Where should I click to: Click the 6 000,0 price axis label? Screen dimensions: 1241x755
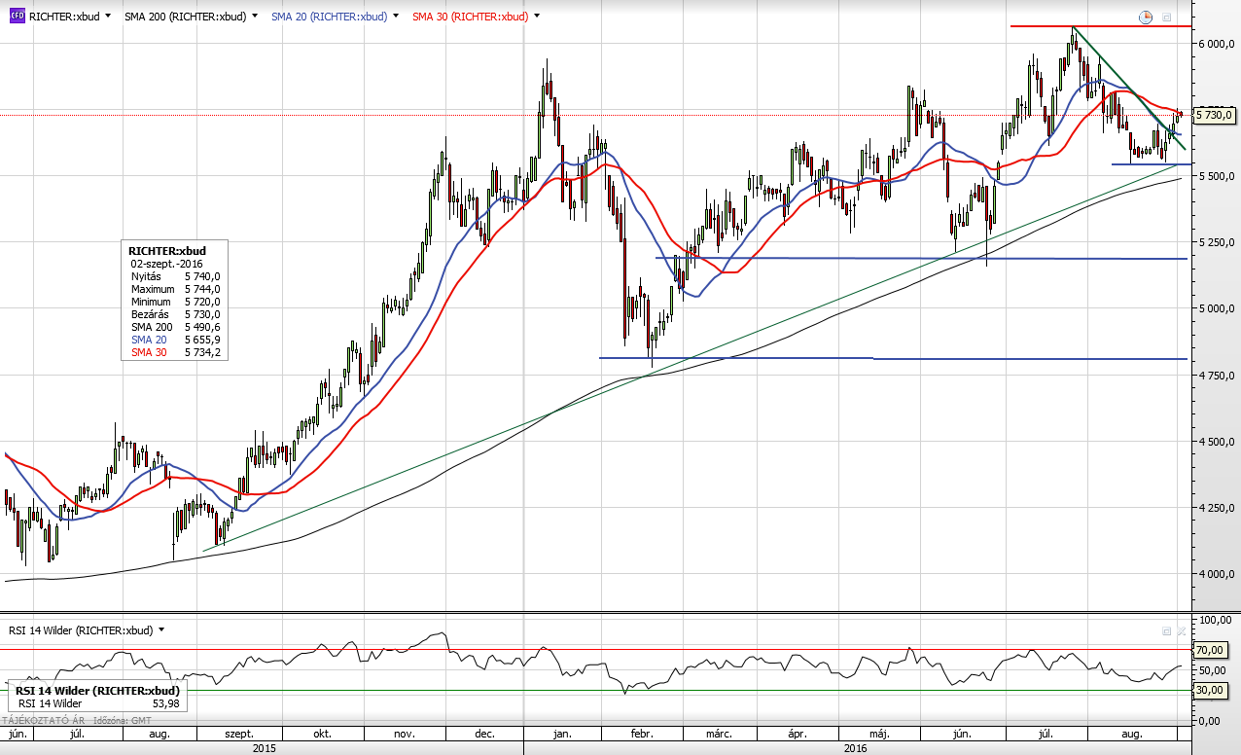[1216, 44]
